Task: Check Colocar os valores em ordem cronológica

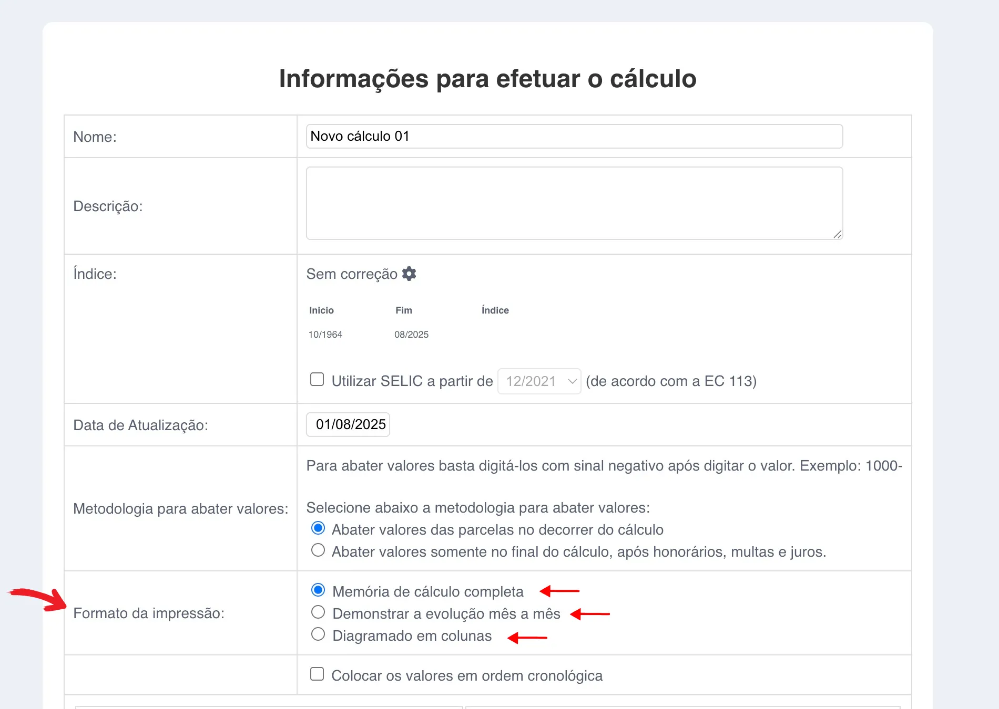Action: point(317,674)
